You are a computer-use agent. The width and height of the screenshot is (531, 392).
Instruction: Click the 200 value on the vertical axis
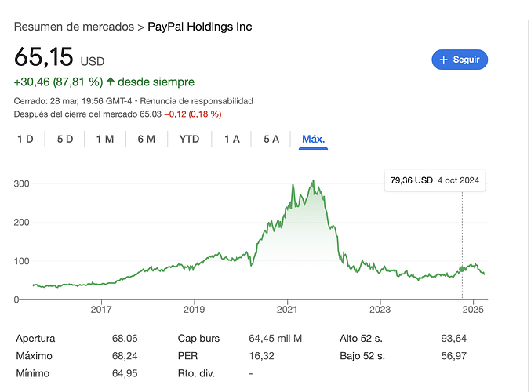(x=21, y=223)
